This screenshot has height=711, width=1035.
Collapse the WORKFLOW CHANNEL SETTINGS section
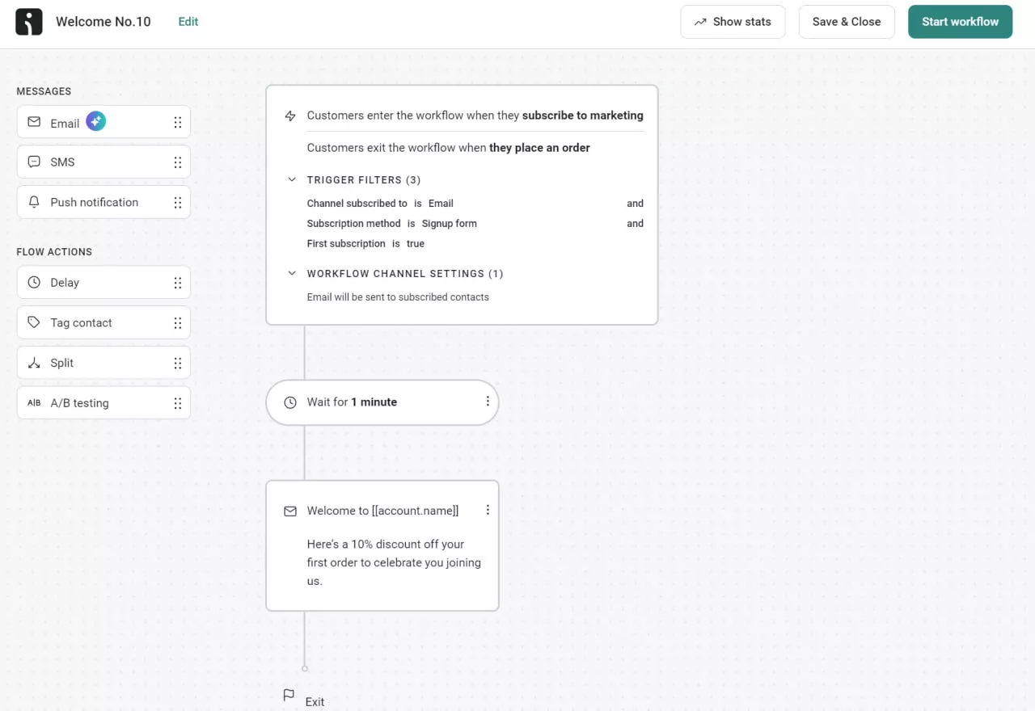[292, 273]
